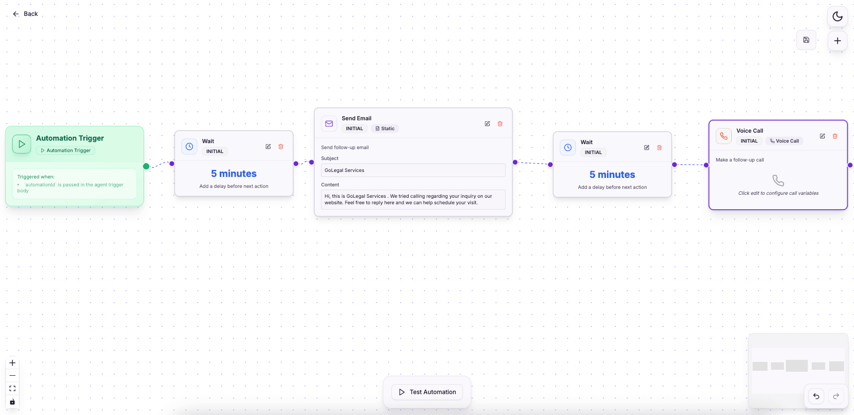Click the Send Email output handle

[515, 162]
